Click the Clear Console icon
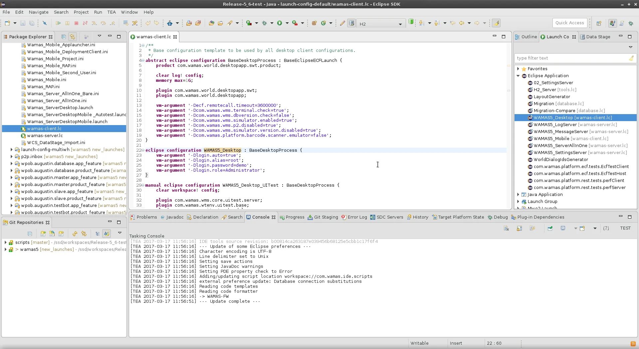The width and height of the screenshot is (639, 349). coord(506,228)
